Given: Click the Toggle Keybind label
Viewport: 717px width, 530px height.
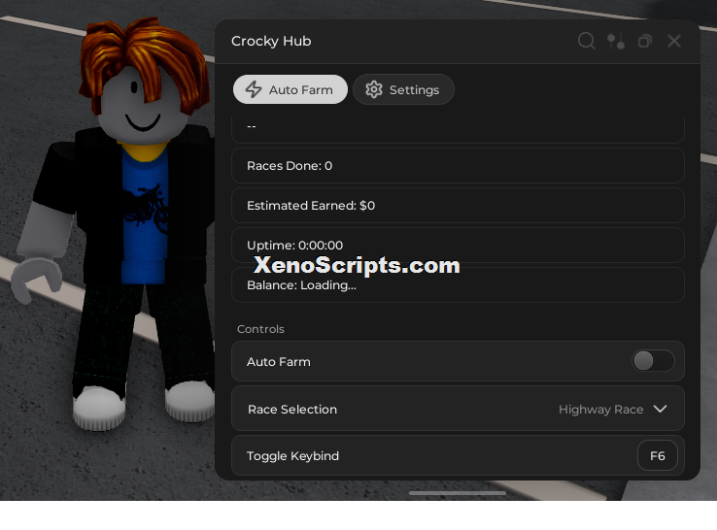Looking at the screenshot, I should point(292,456).
